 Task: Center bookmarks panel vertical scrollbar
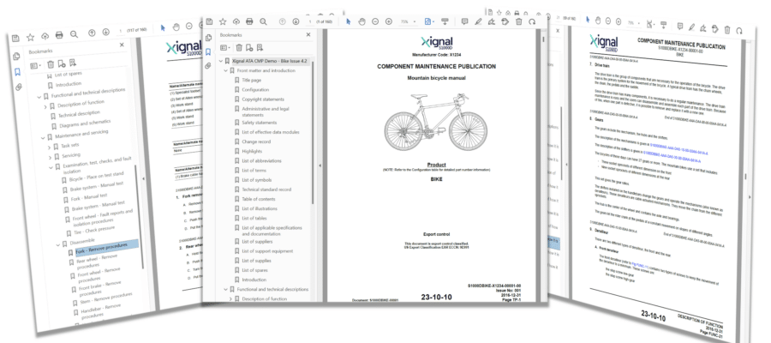pos(313,133)
